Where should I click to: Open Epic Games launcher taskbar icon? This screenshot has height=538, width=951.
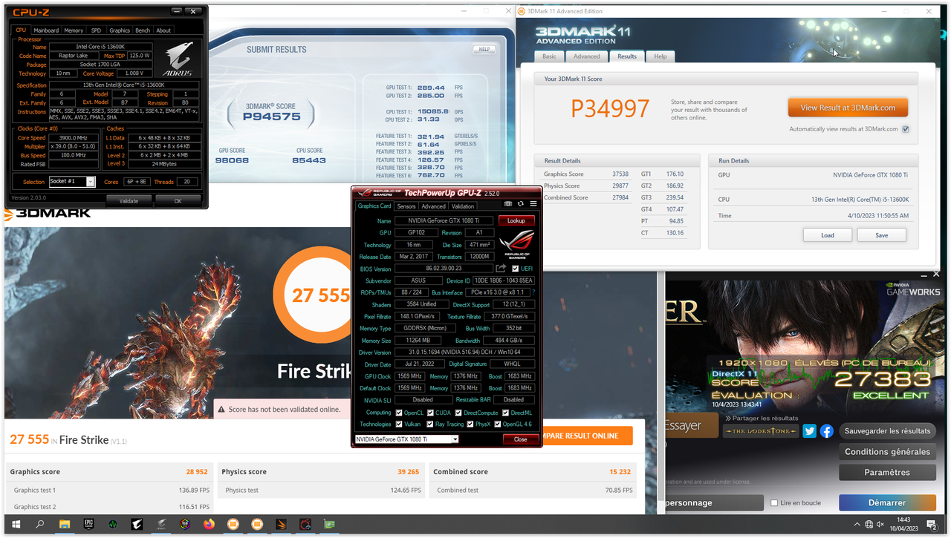click(x=88, y=525)
